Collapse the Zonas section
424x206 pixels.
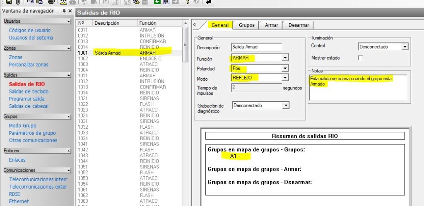click(x=69, y=48)
